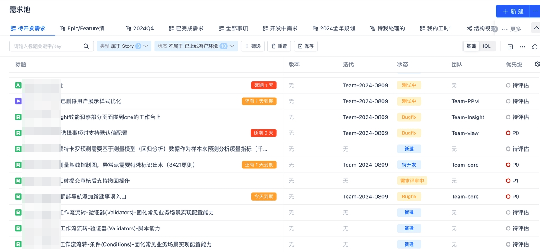
Task: Click the purple flag icon on the 已删除用户展示样式优化 row
Action: [18, 101]
